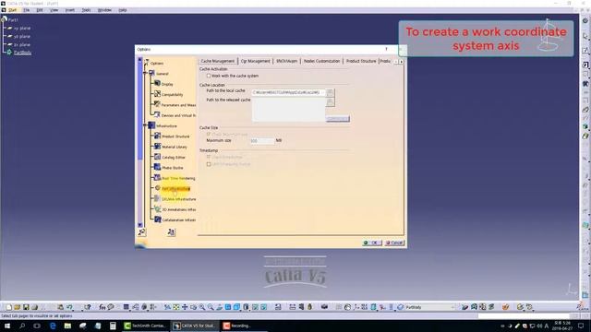Click the search icon below options tree
The width and height of the screenshot is (591, 332).
coord(141,232)
